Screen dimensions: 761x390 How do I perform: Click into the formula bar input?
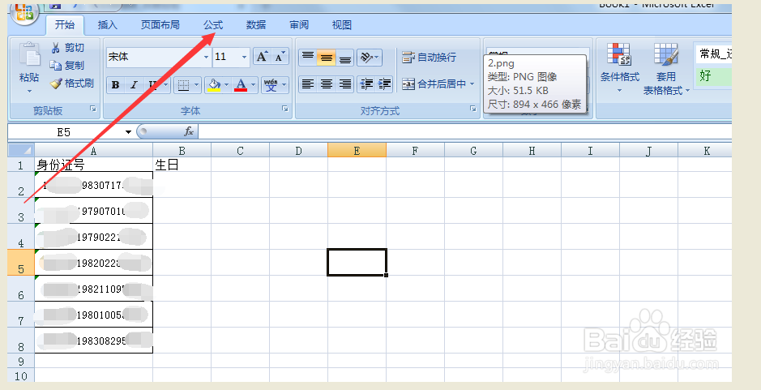[x=464, y=131]
